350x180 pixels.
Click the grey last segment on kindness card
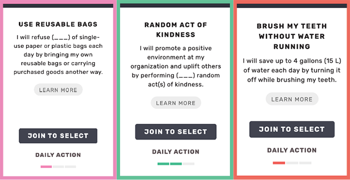(188, 164)
